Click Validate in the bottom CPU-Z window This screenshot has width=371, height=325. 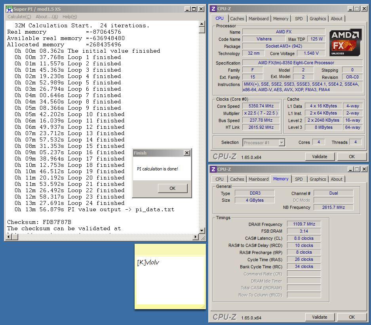tap(320, 317)
